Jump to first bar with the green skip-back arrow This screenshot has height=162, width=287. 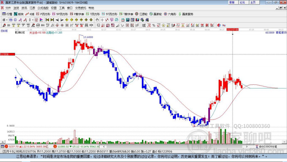(47, 20)
